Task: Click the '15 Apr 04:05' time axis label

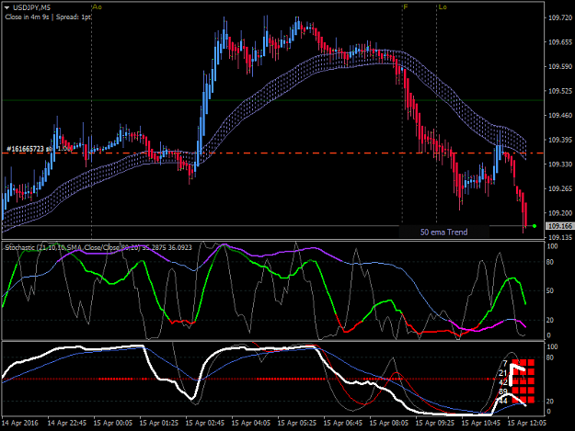Action: point(251,423)
